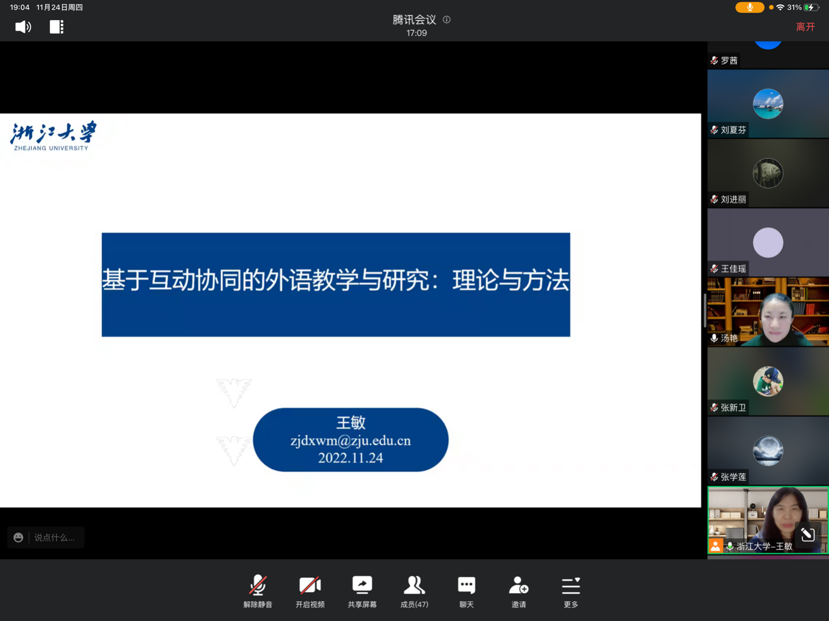Viewport: 829px width, 621px height.
Task: Select 王佳瑶 participant tile
Action: click(768, 243)
